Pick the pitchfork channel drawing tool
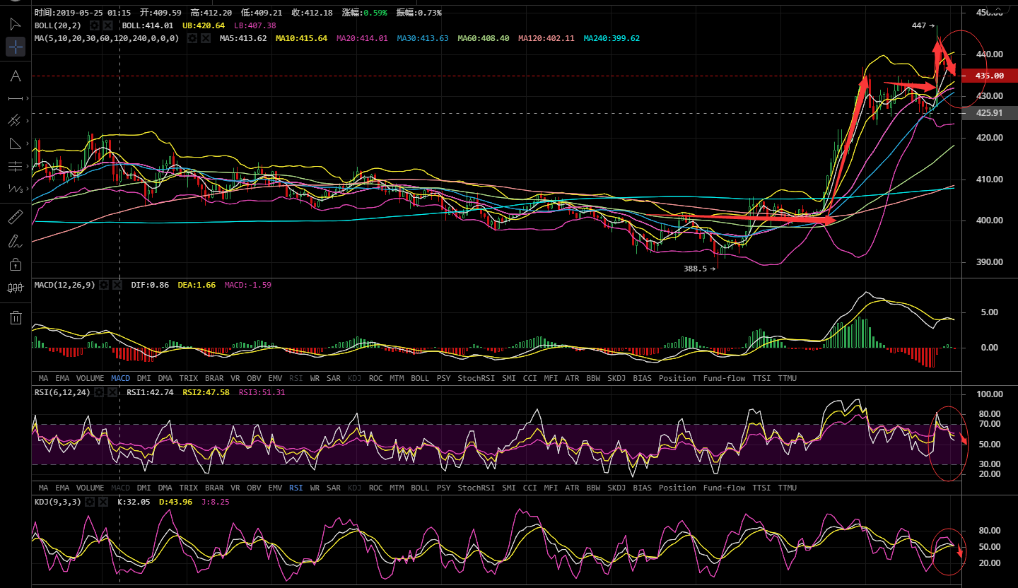1018x588 pixels. [16, 121]
